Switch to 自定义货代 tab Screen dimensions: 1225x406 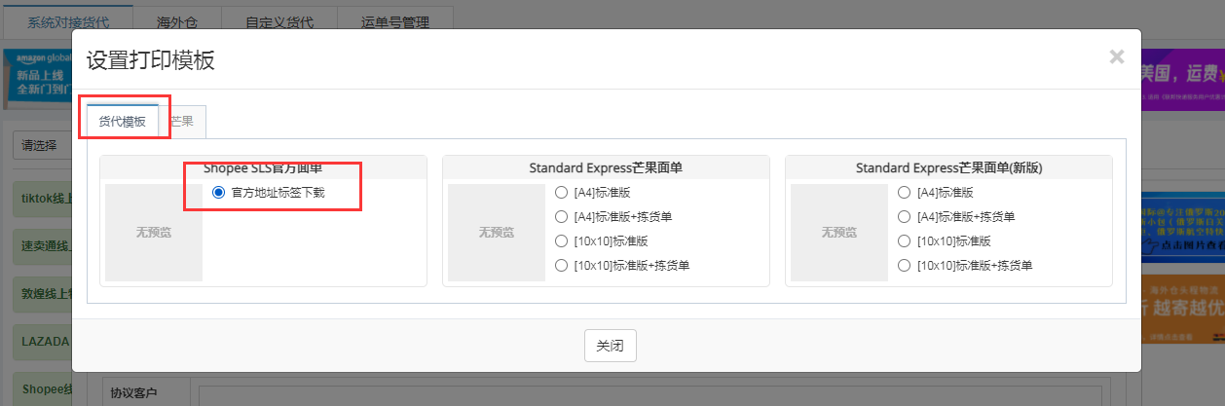point(279,21)
